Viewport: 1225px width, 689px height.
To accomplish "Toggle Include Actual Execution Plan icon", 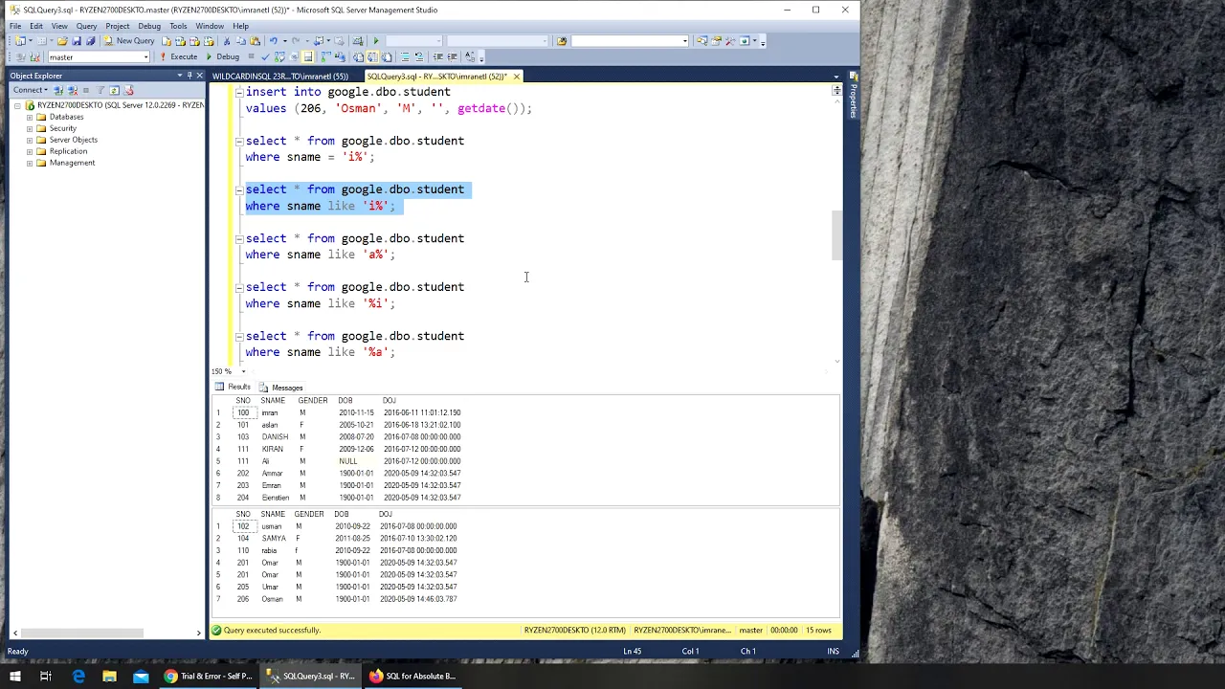I will (325, 56).
